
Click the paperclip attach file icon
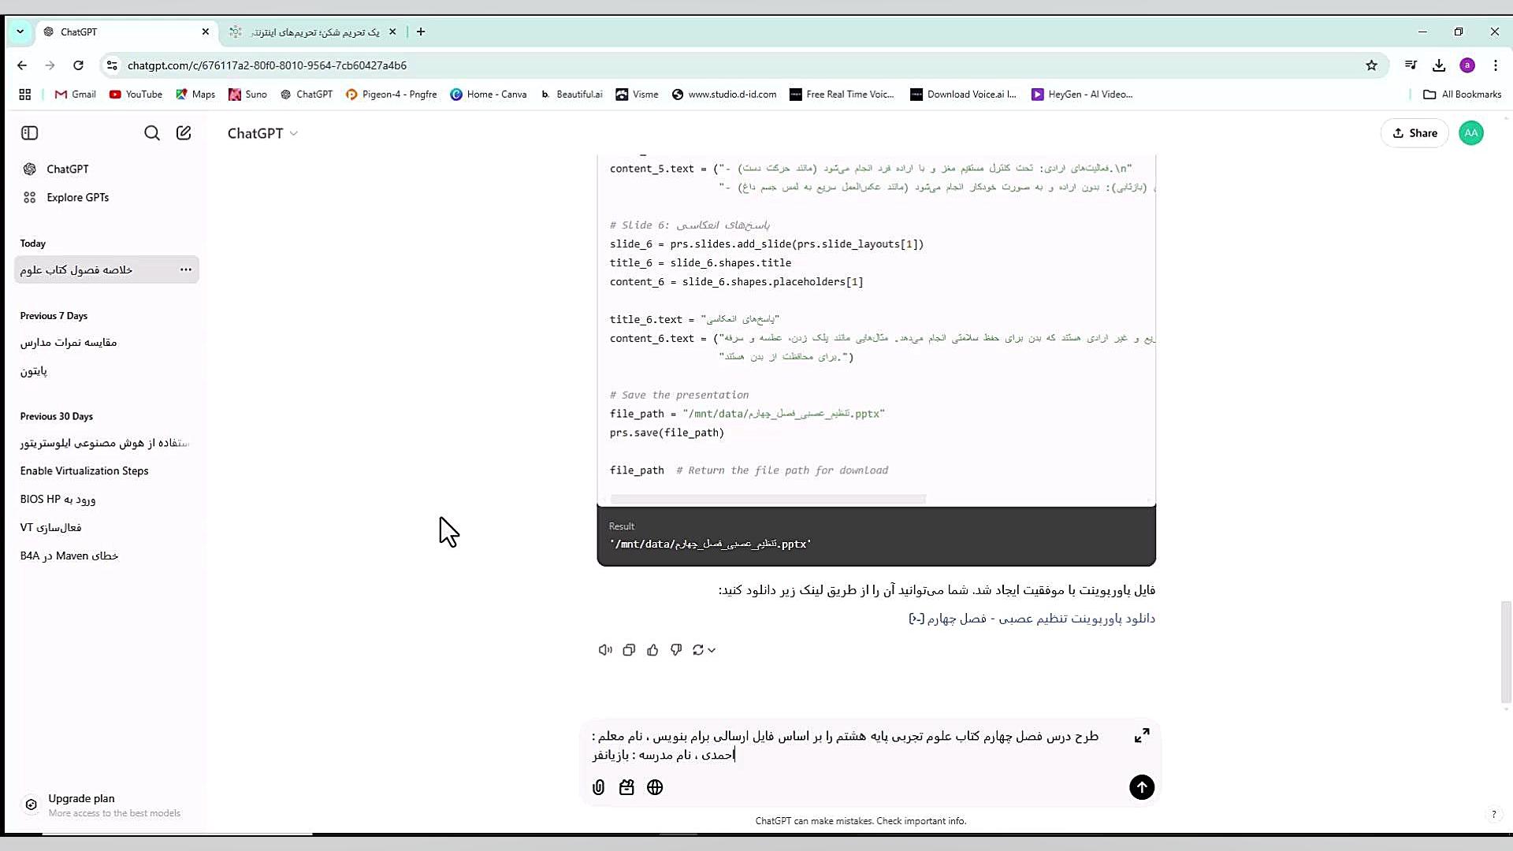tap(598, 787)
